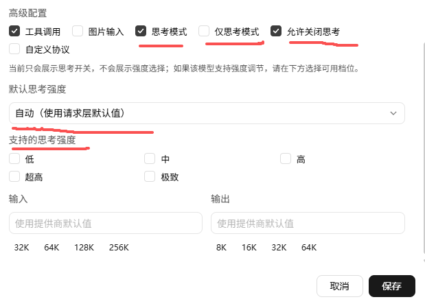
Task: Uncheck the 工具调用 checkbox
Action: tap(14, 31)
